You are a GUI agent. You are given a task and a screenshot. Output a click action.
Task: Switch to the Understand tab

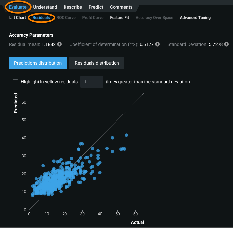[x=45, y=7]
